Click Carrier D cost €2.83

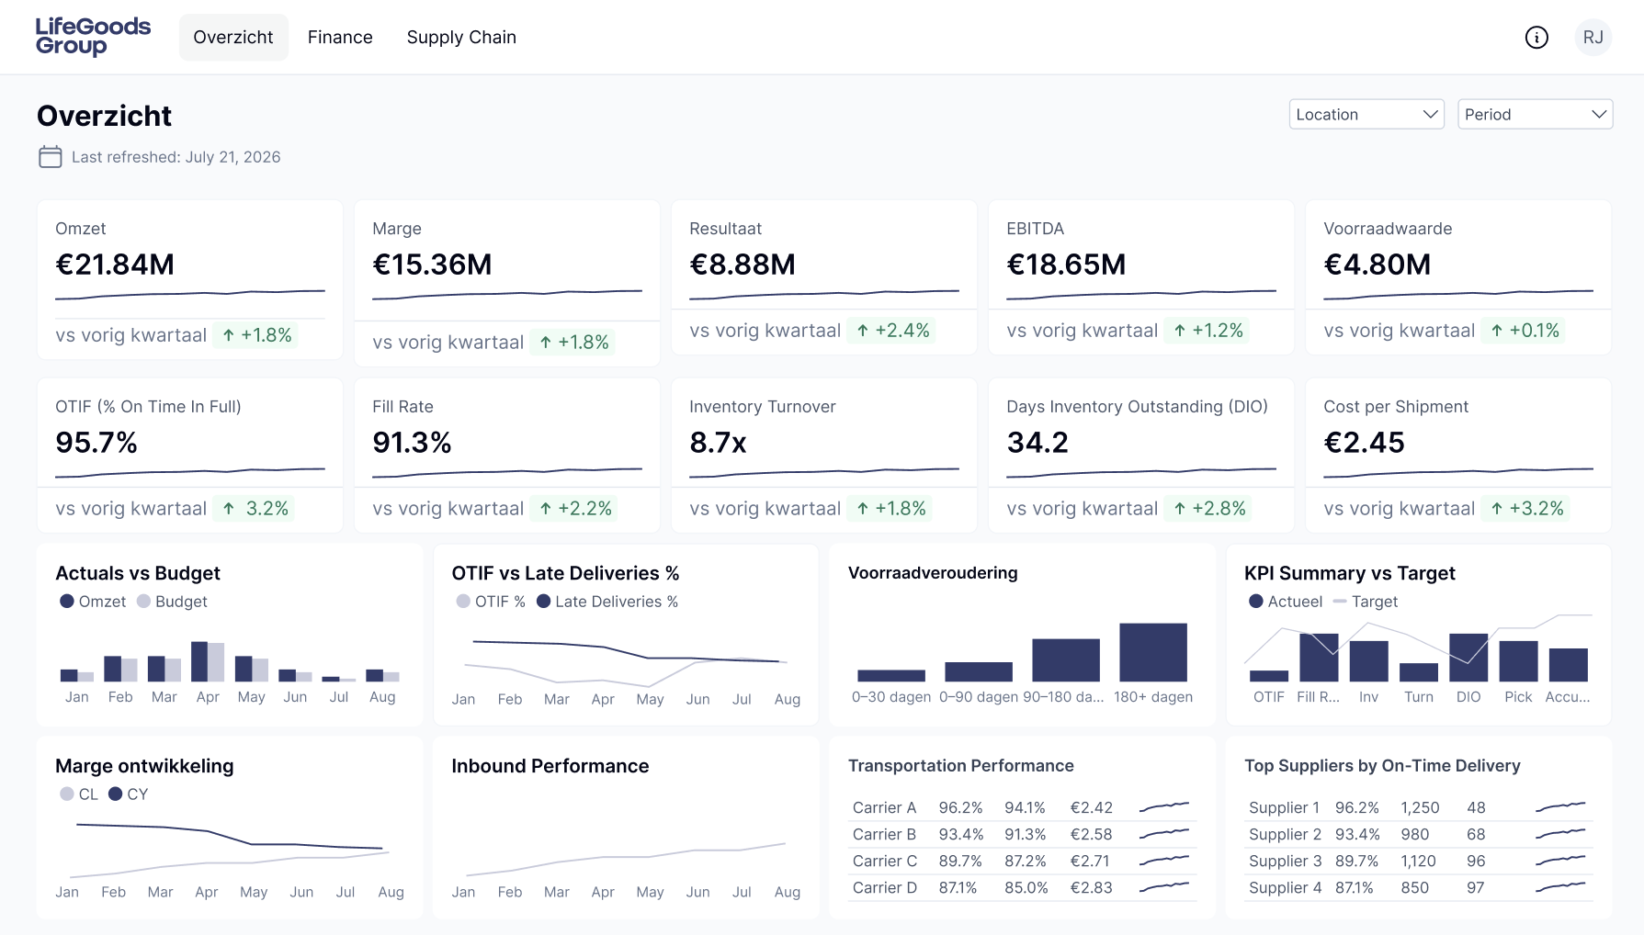coord(1091,888)
